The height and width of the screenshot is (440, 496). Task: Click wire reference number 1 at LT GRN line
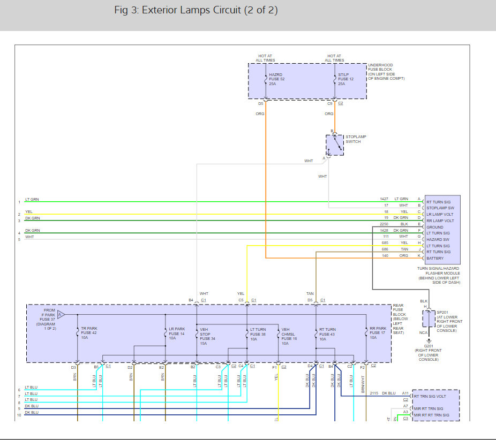point(19,202)
